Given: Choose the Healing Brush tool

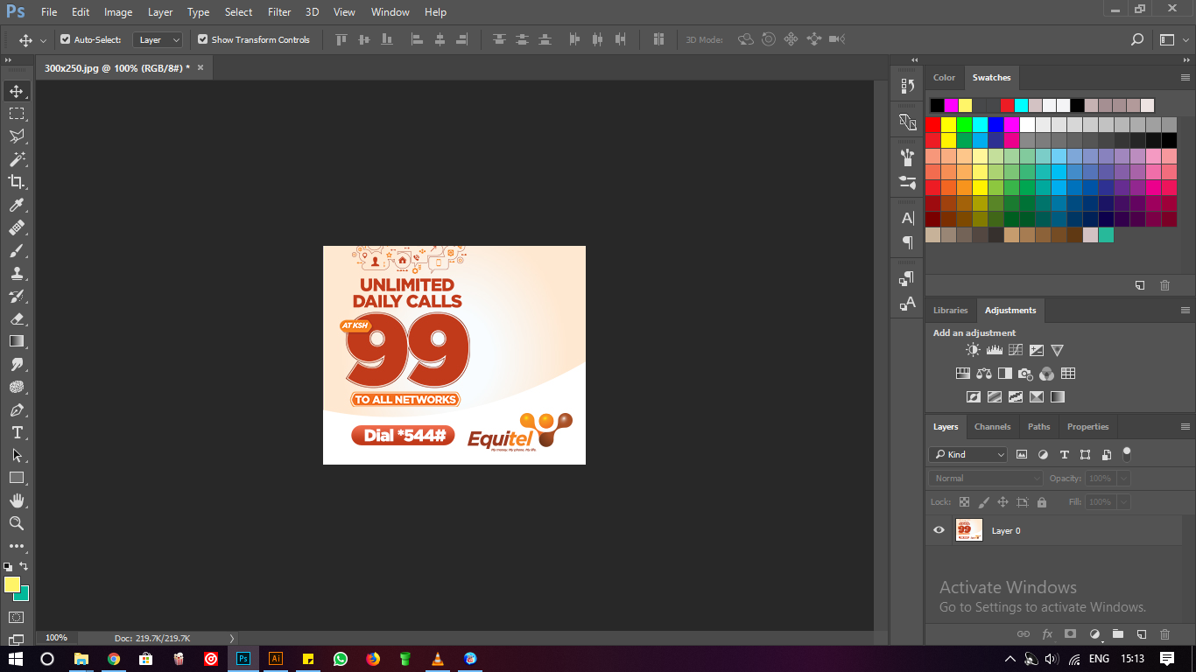Looking at the screenshot, I should [17, 227].
